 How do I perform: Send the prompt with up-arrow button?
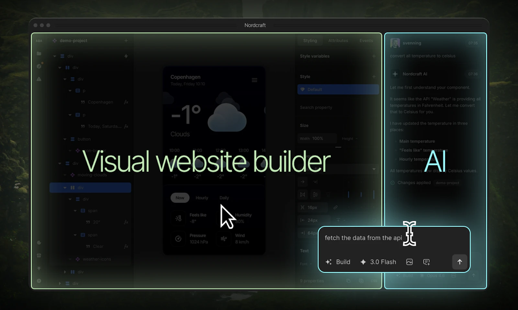(460, 262)
